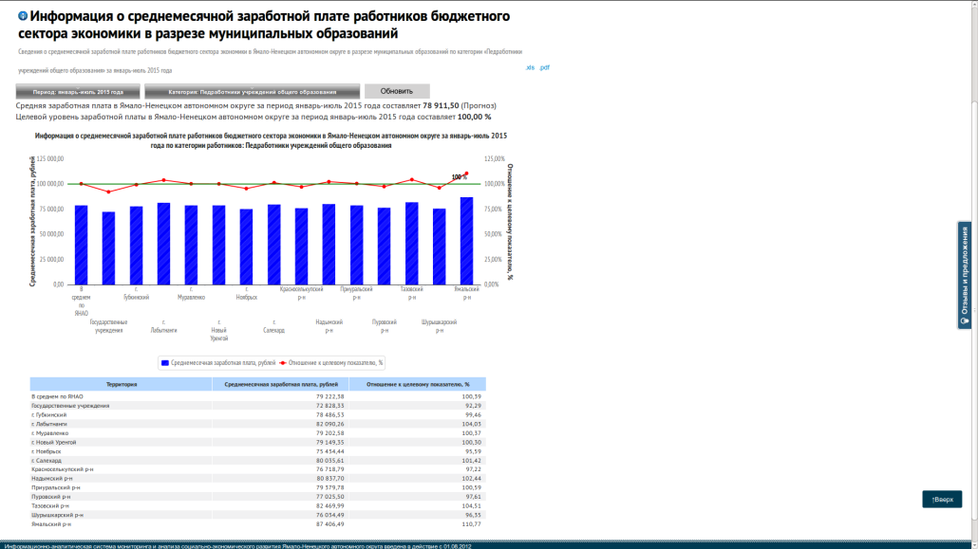Select the table row Ямальский р-н
This screenshot has height=549, width=978.
pyautogui.click(x=257, y=524)
